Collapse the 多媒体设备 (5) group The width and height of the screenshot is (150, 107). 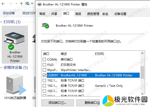click(x=1, y=68)
